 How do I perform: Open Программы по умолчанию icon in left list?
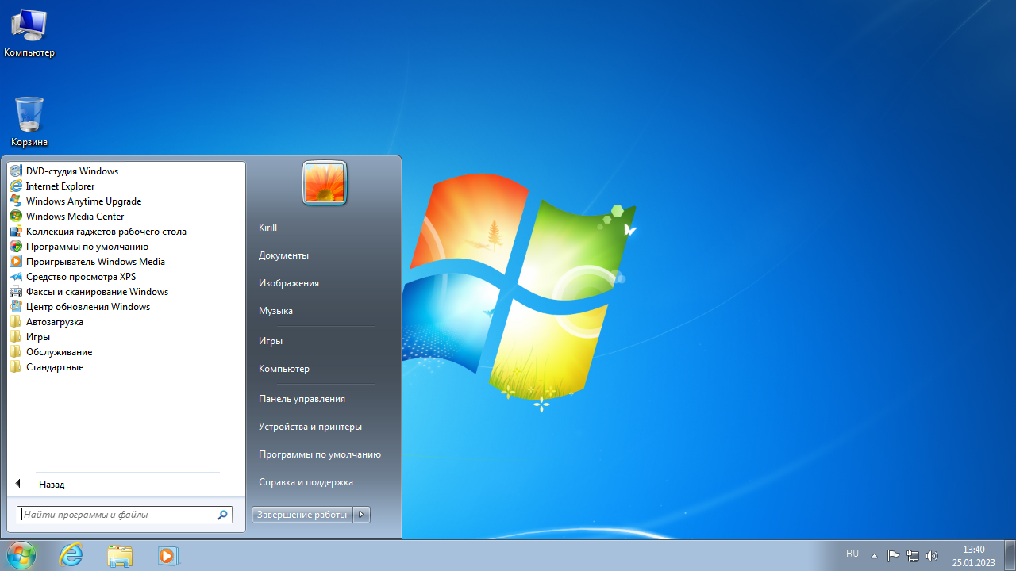(16, 247)
